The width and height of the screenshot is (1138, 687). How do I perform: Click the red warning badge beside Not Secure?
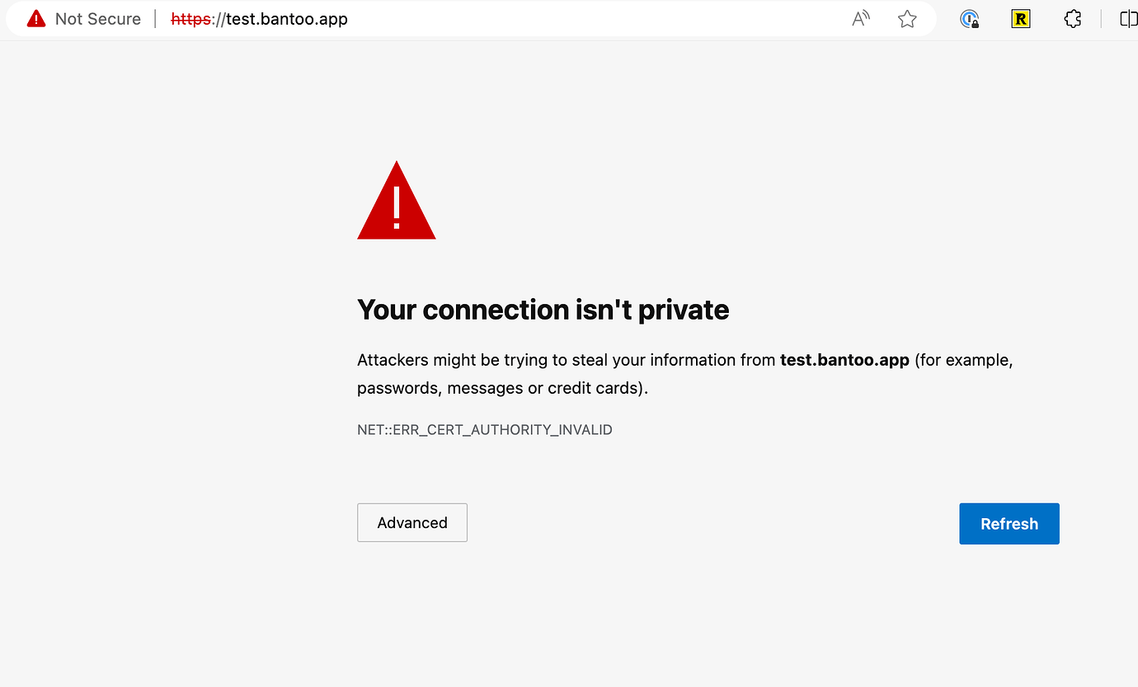[x=36, y=18]
